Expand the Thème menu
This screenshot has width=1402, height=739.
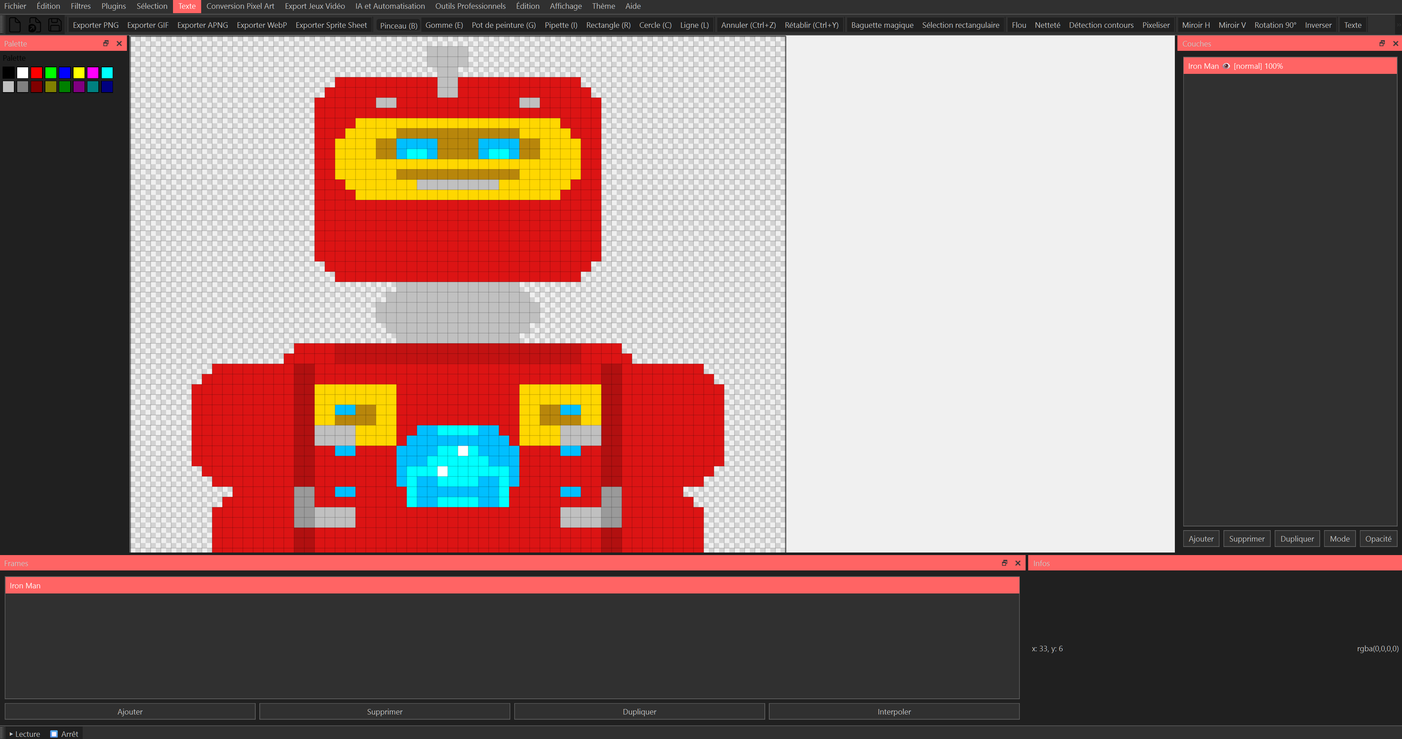[x=603, y=6]
